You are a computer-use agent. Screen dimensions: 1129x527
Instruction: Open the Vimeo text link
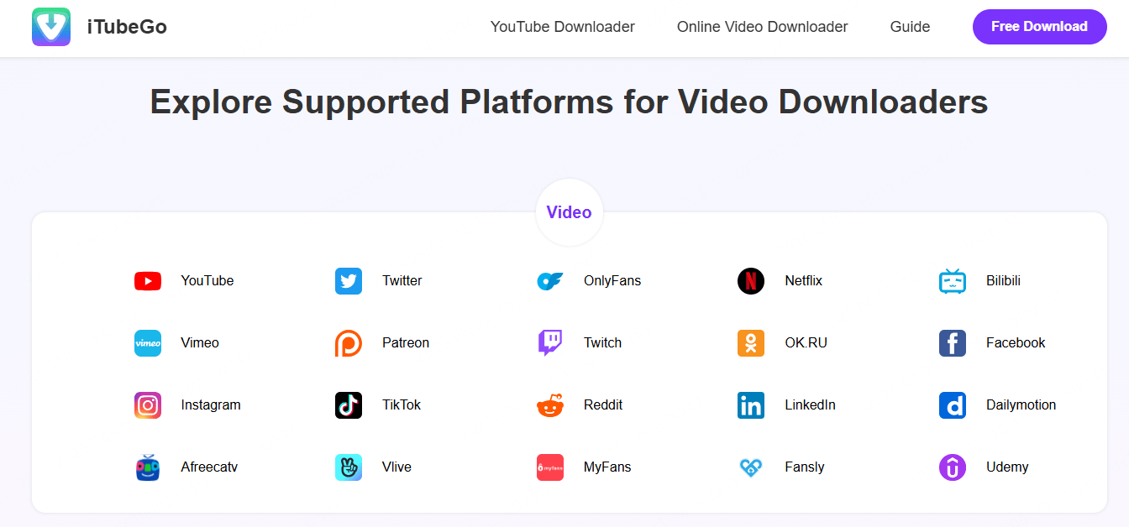click(200, 343)
